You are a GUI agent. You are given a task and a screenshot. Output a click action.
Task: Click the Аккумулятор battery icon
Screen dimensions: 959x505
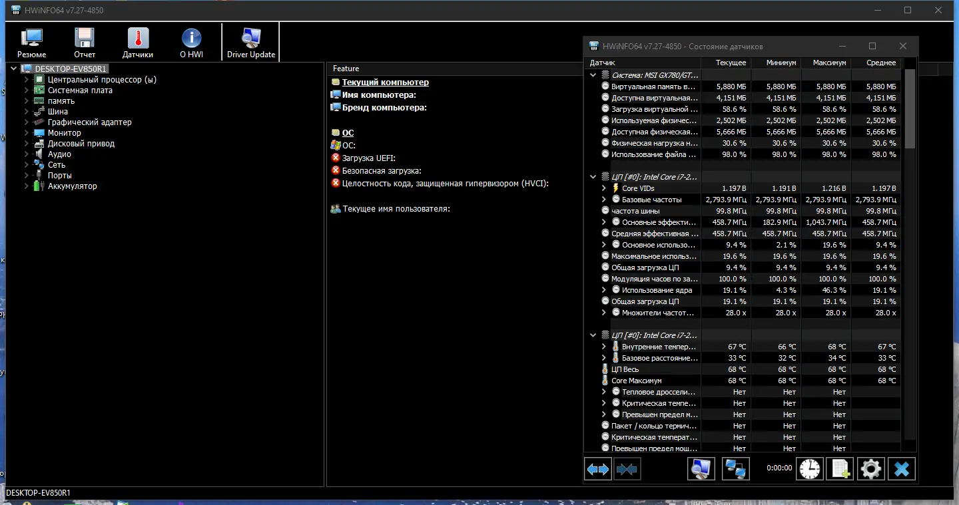pos(39,186)
